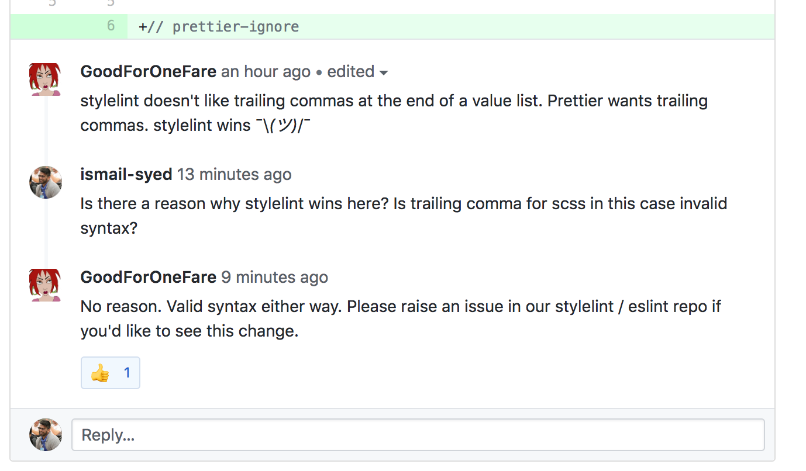The width and height of the screenshot is (806, 471).
Task: Click GoodForOneFare's avatar on the second comment
Action: click(45, 285)
